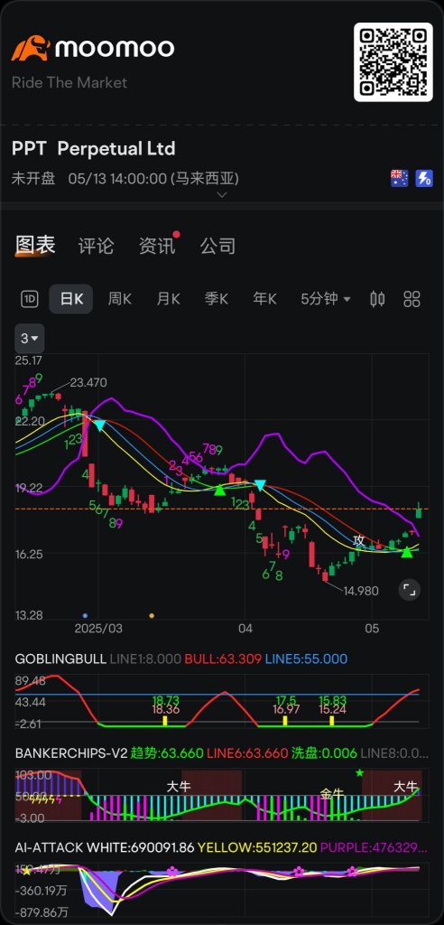The width and height of the screenshot is (444, 925).
Task: Tap the LINE5:55.000 value
Action: pyautogui.click(x=306, y=659)
